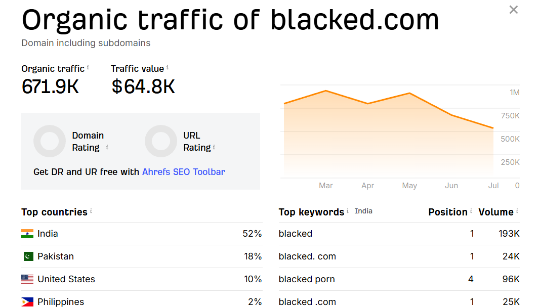
Task: Click info icon next to Traffic value
Action: (x=168, y=67)
